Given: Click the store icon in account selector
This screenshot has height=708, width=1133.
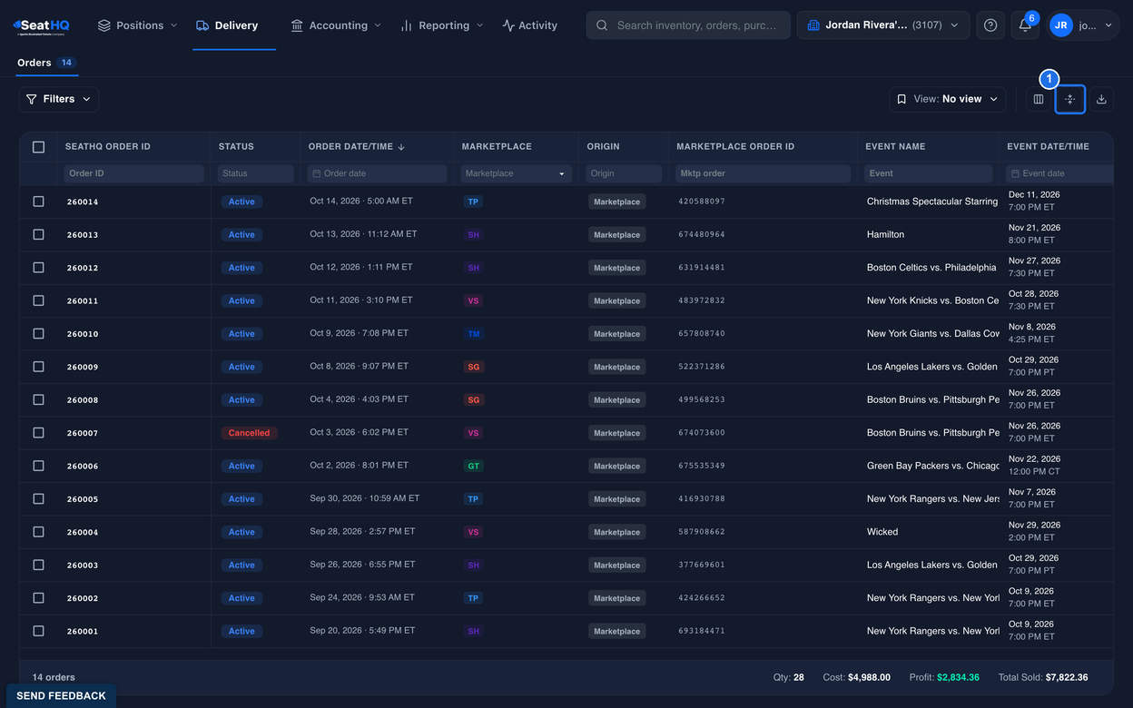Looking at the screenshot, I should click(813, 25).
